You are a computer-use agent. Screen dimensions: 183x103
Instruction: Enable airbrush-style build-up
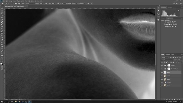coord(58,4)
